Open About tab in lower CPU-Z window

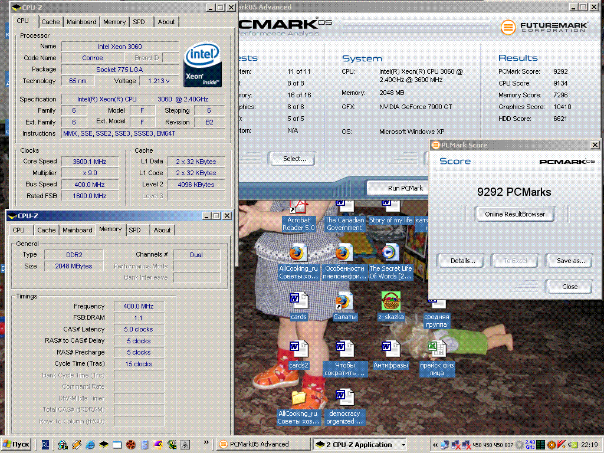click(x=162, y=230)
